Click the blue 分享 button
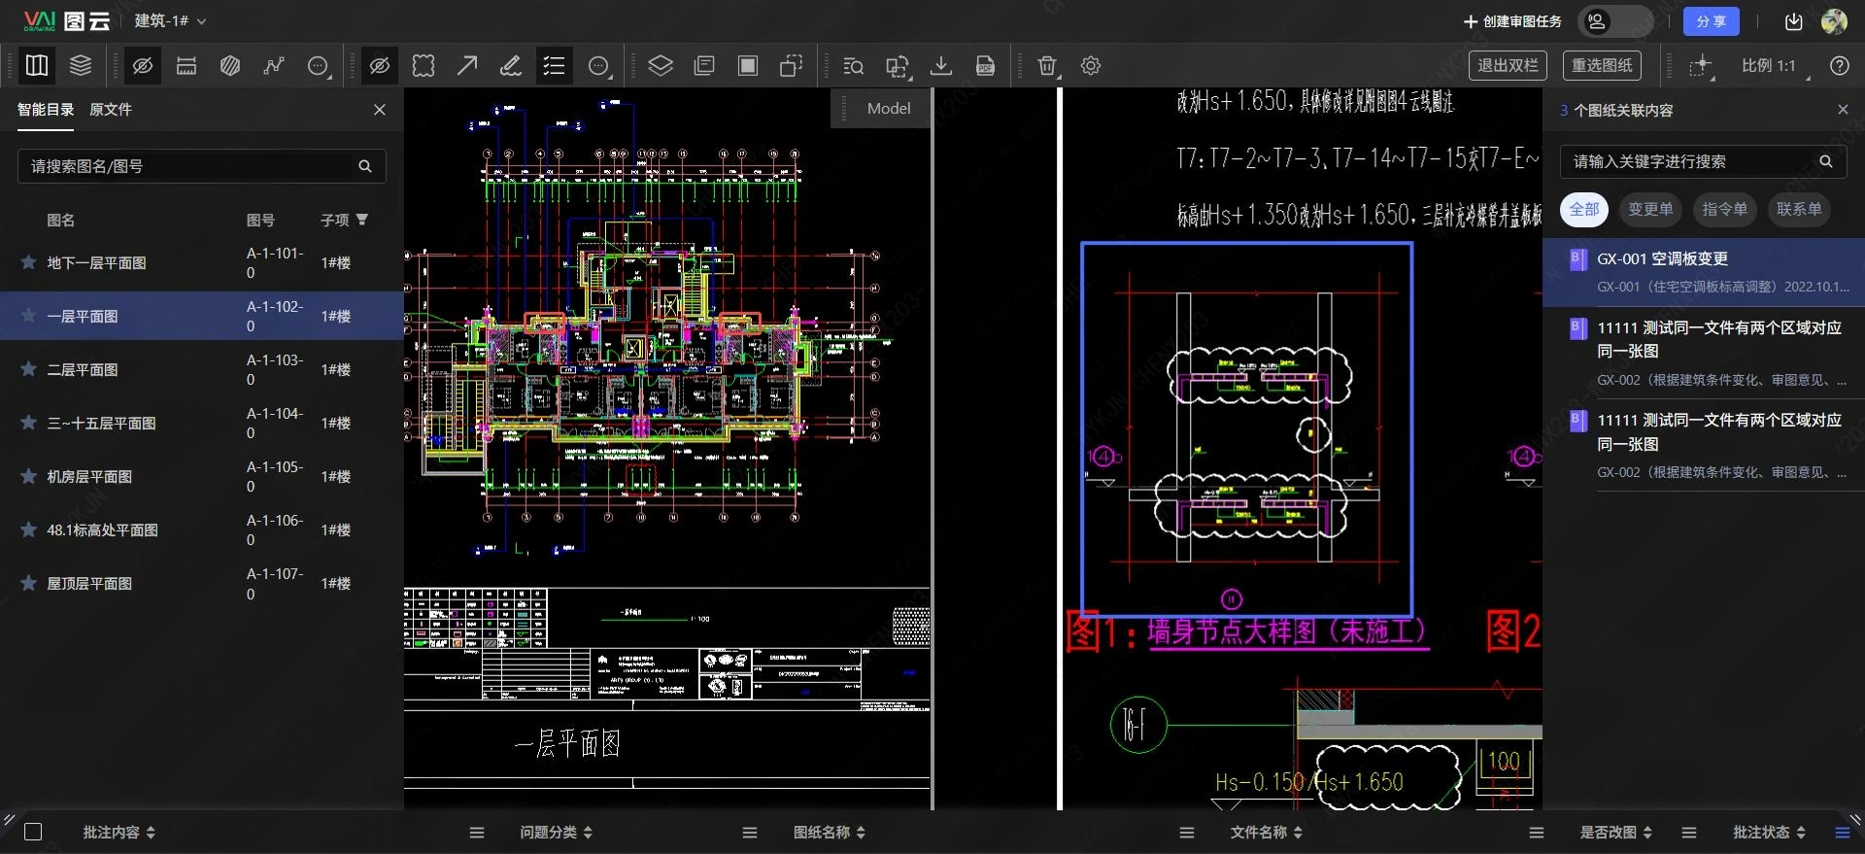The width and height of the screenshot is (1865, 854). pos(1711,21)
